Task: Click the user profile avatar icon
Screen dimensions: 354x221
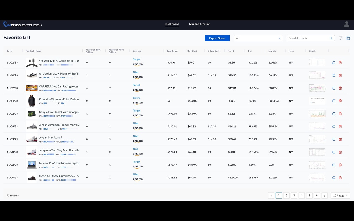Action: (347, 24)
